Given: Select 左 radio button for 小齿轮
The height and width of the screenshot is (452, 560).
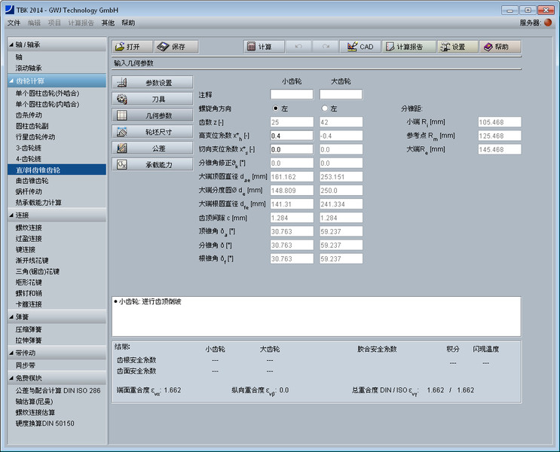Looking at the screenshot, I should coord(276,108).
